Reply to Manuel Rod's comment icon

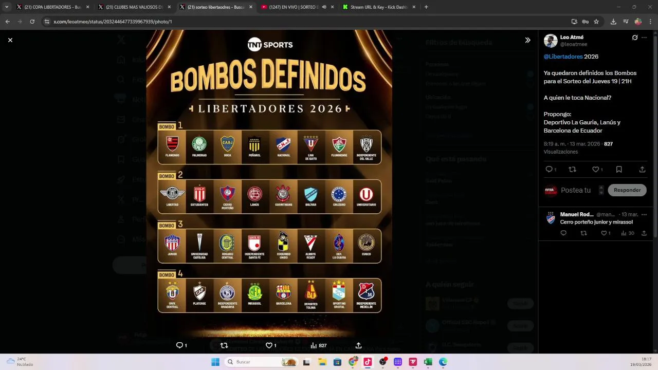[x=563, y=233]
